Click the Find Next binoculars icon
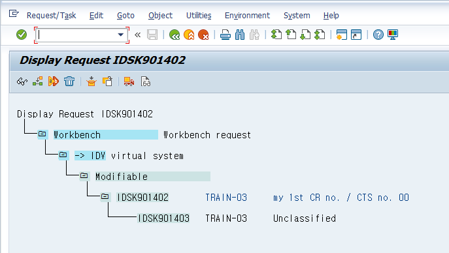 point(254,35)
